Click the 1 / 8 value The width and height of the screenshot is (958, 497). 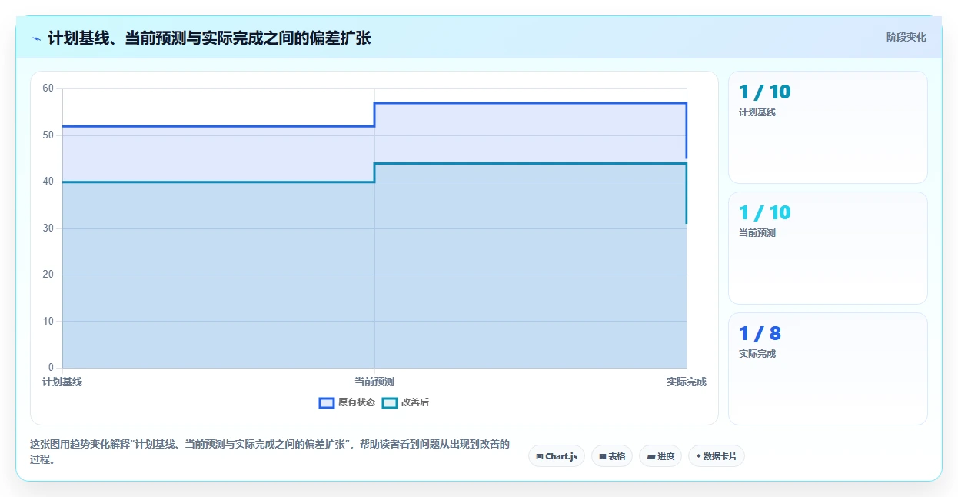pyautogui.click(x=760, y=334)
